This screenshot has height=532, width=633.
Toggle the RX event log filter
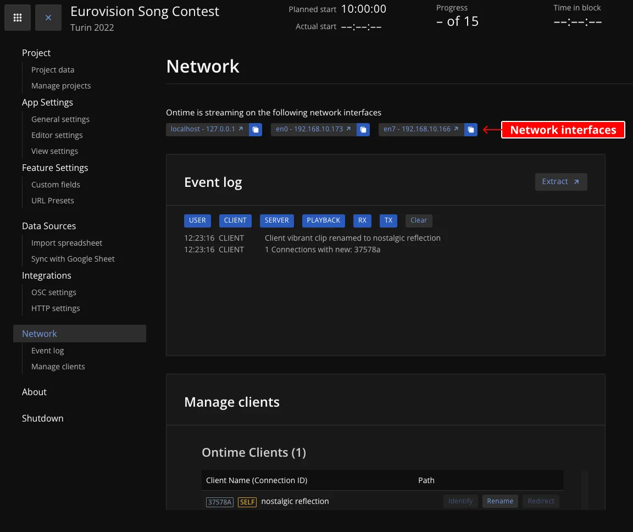pyautogui.click(x=362, y=220)
